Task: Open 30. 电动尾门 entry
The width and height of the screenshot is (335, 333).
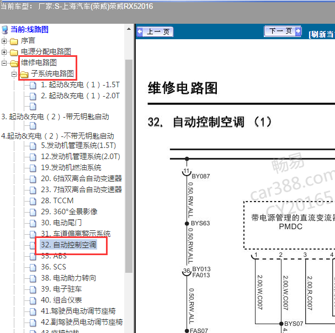Action: (61, 223)
